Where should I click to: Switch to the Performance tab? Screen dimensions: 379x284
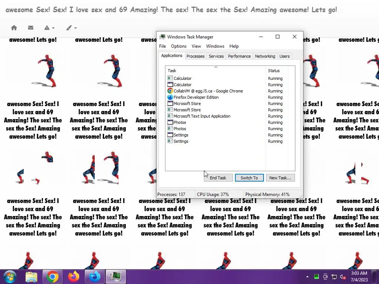click(239, 56)
